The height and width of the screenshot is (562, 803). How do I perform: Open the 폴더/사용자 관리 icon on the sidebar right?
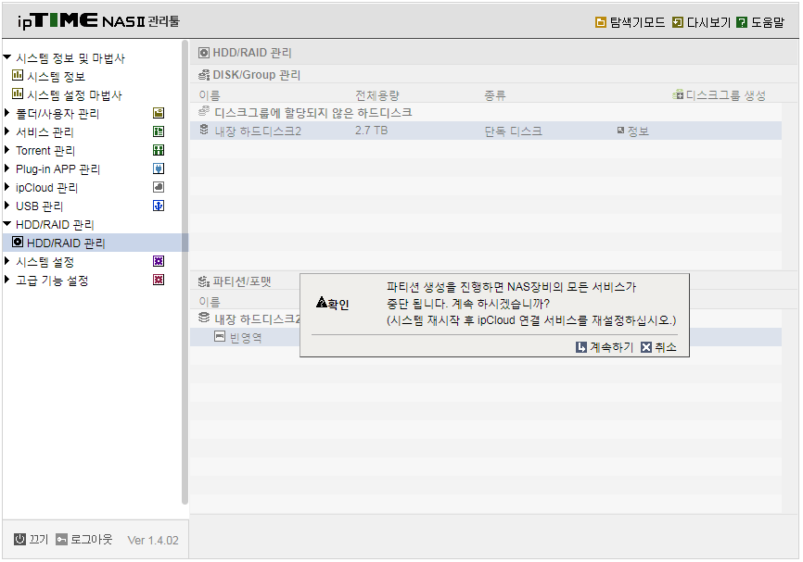click(159, 113)
